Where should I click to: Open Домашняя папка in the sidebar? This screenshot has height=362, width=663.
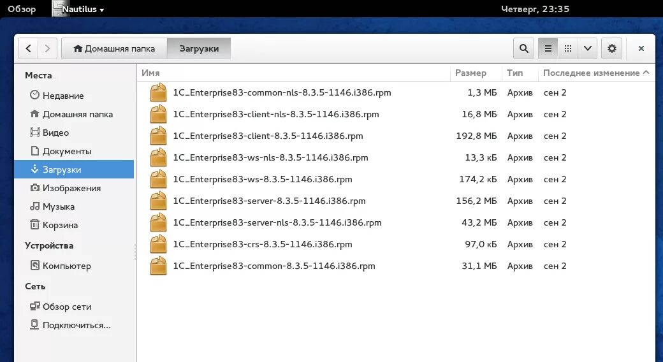click(74, 114)
